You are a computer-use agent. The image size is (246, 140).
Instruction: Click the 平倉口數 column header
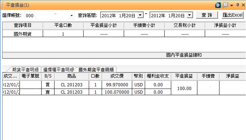pyautogui.click(x=63, y=25)
